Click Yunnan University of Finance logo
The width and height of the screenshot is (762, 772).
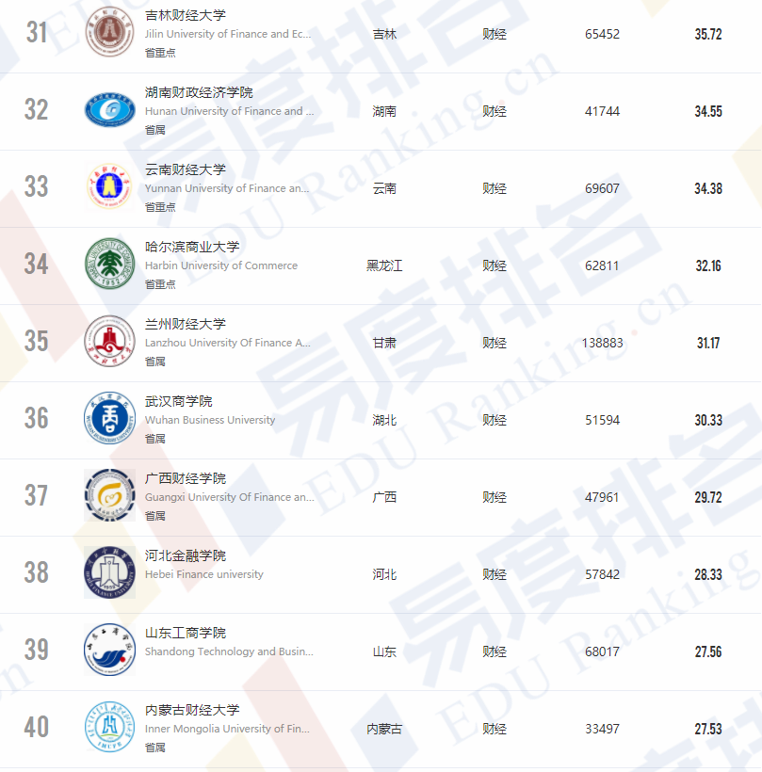(x=109, y=186)
